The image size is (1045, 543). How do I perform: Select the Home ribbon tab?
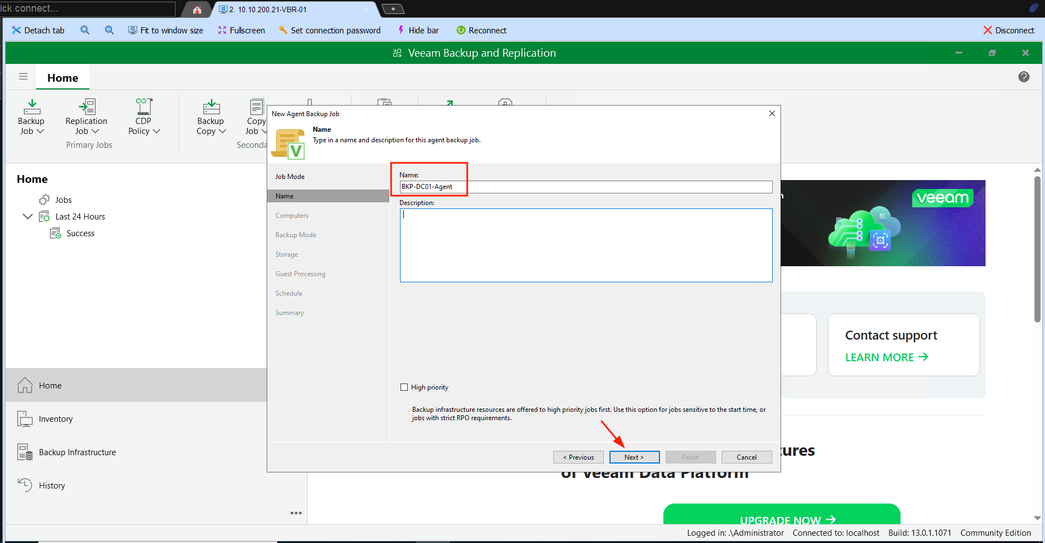pos(63,78)
